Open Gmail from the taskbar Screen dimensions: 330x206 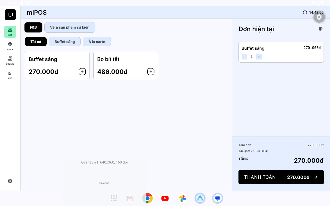pos(130,198)
